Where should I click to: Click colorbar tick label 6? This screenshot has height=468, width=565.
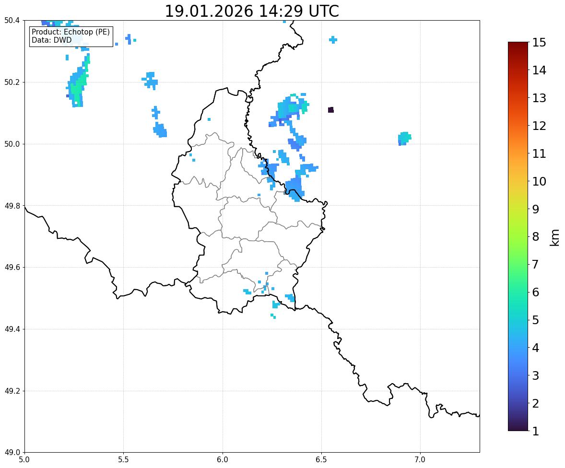click(x=536, y=292)
